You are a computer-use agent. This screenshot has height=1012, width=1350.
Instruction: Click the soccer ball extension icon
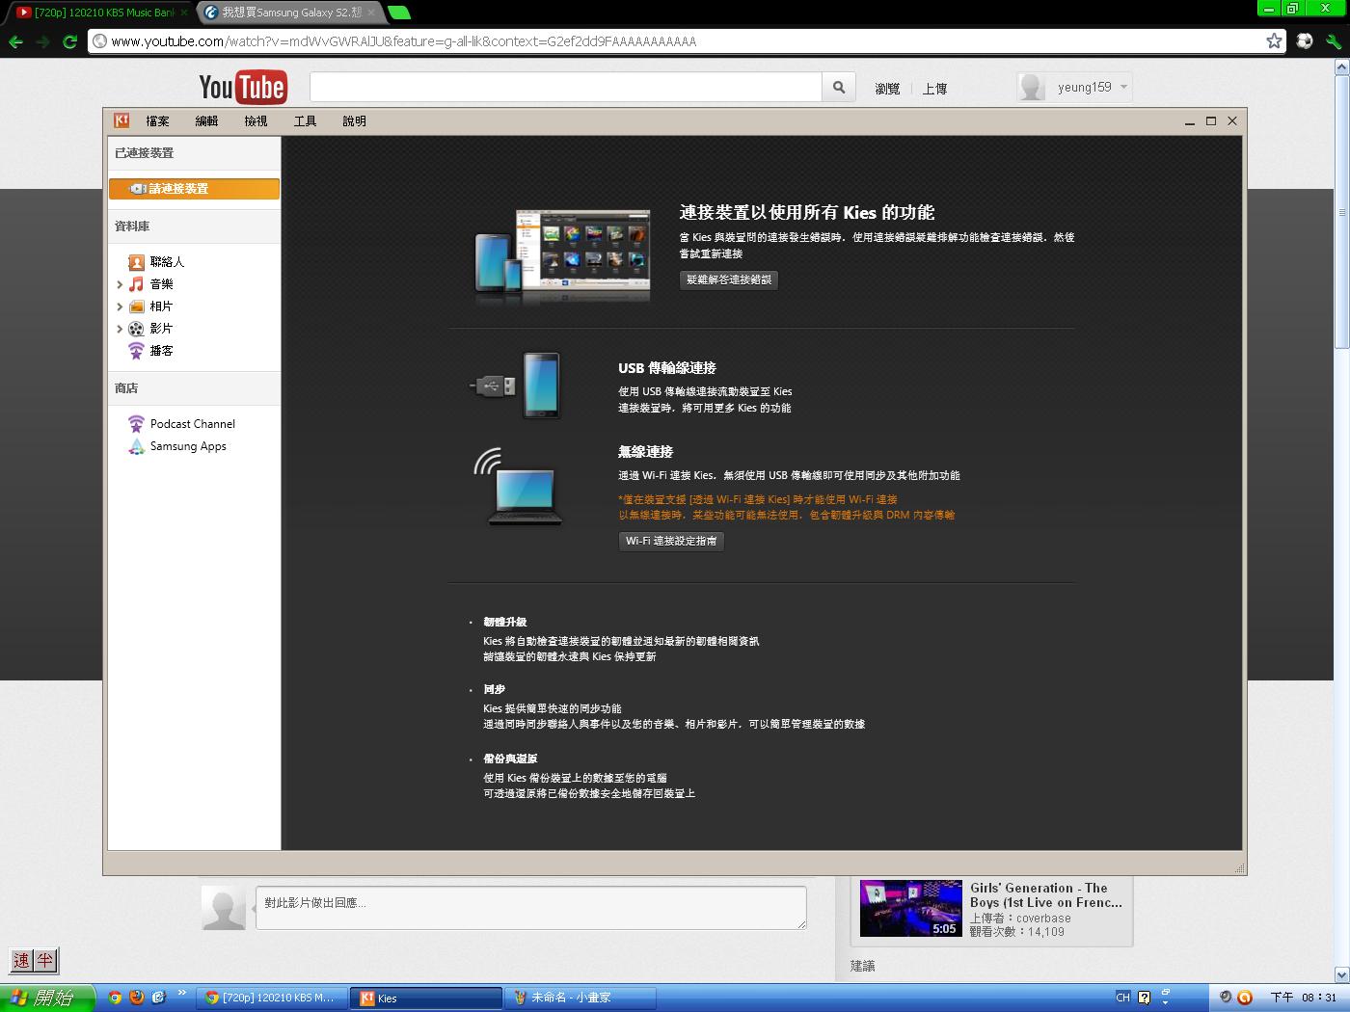[x=1305, y=40]
